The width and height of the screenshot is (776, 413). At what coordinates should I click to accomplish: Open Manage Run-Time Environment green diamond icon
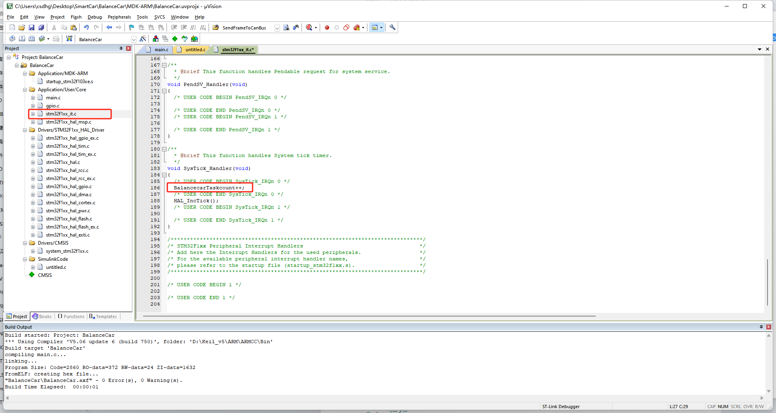pyautogui.click(x=175, y=39)
